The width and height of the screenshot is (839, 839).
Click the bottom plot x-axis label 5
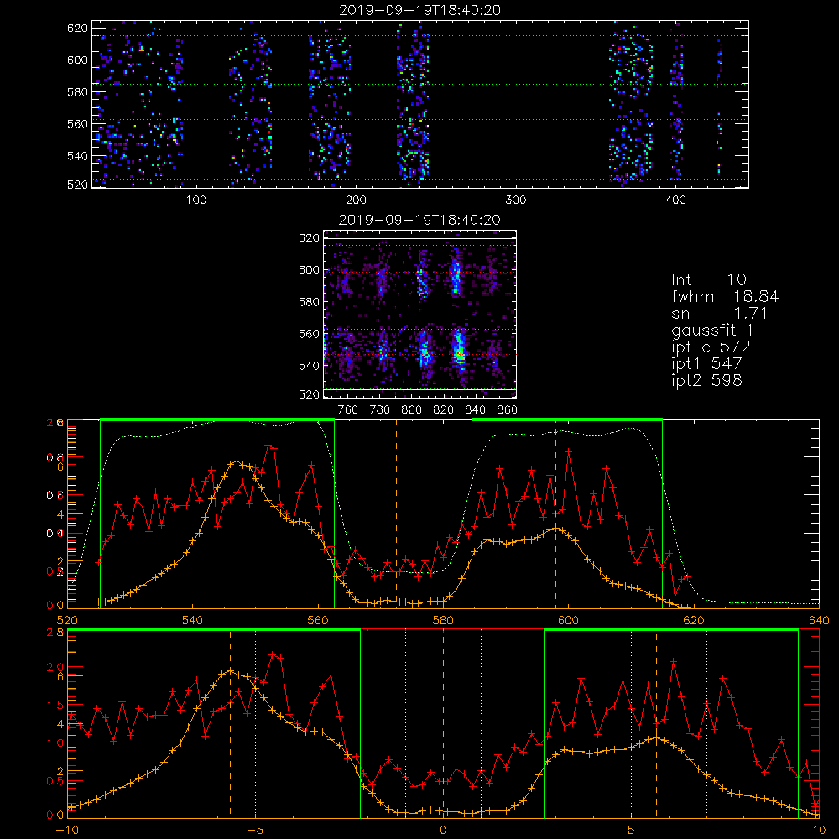point(632,830)
